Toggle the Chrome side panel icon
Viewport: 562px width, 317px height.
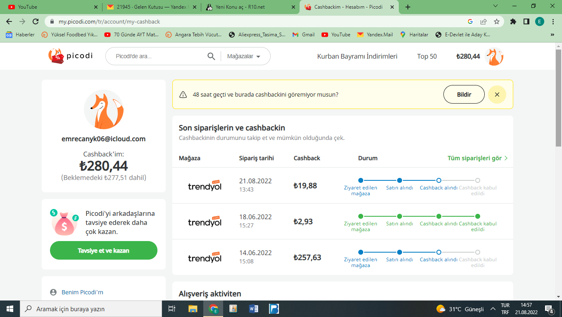click(526, 21)
